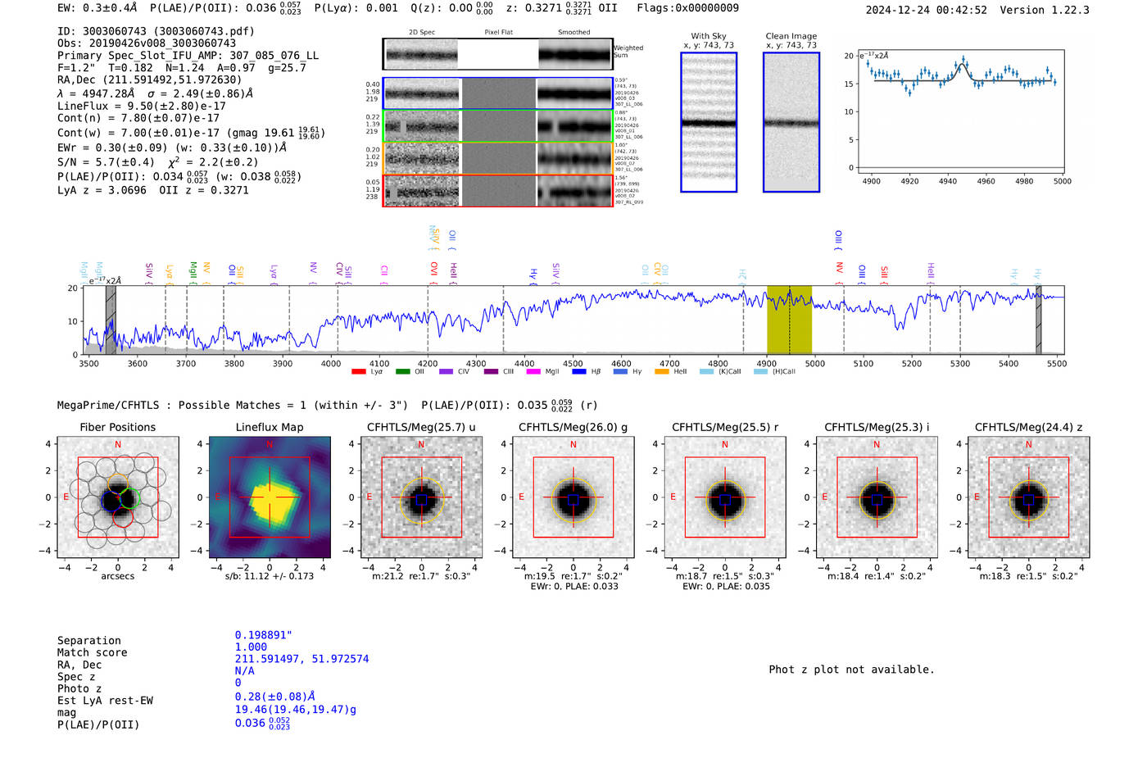Screen dimensions: 1147x781
Task: Click the Smoothed column header
Action: (574, 32)
